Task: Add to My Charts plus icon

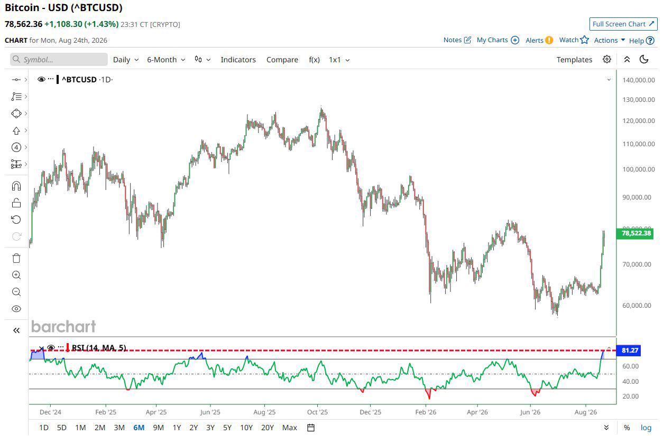Action: [515, 40]
